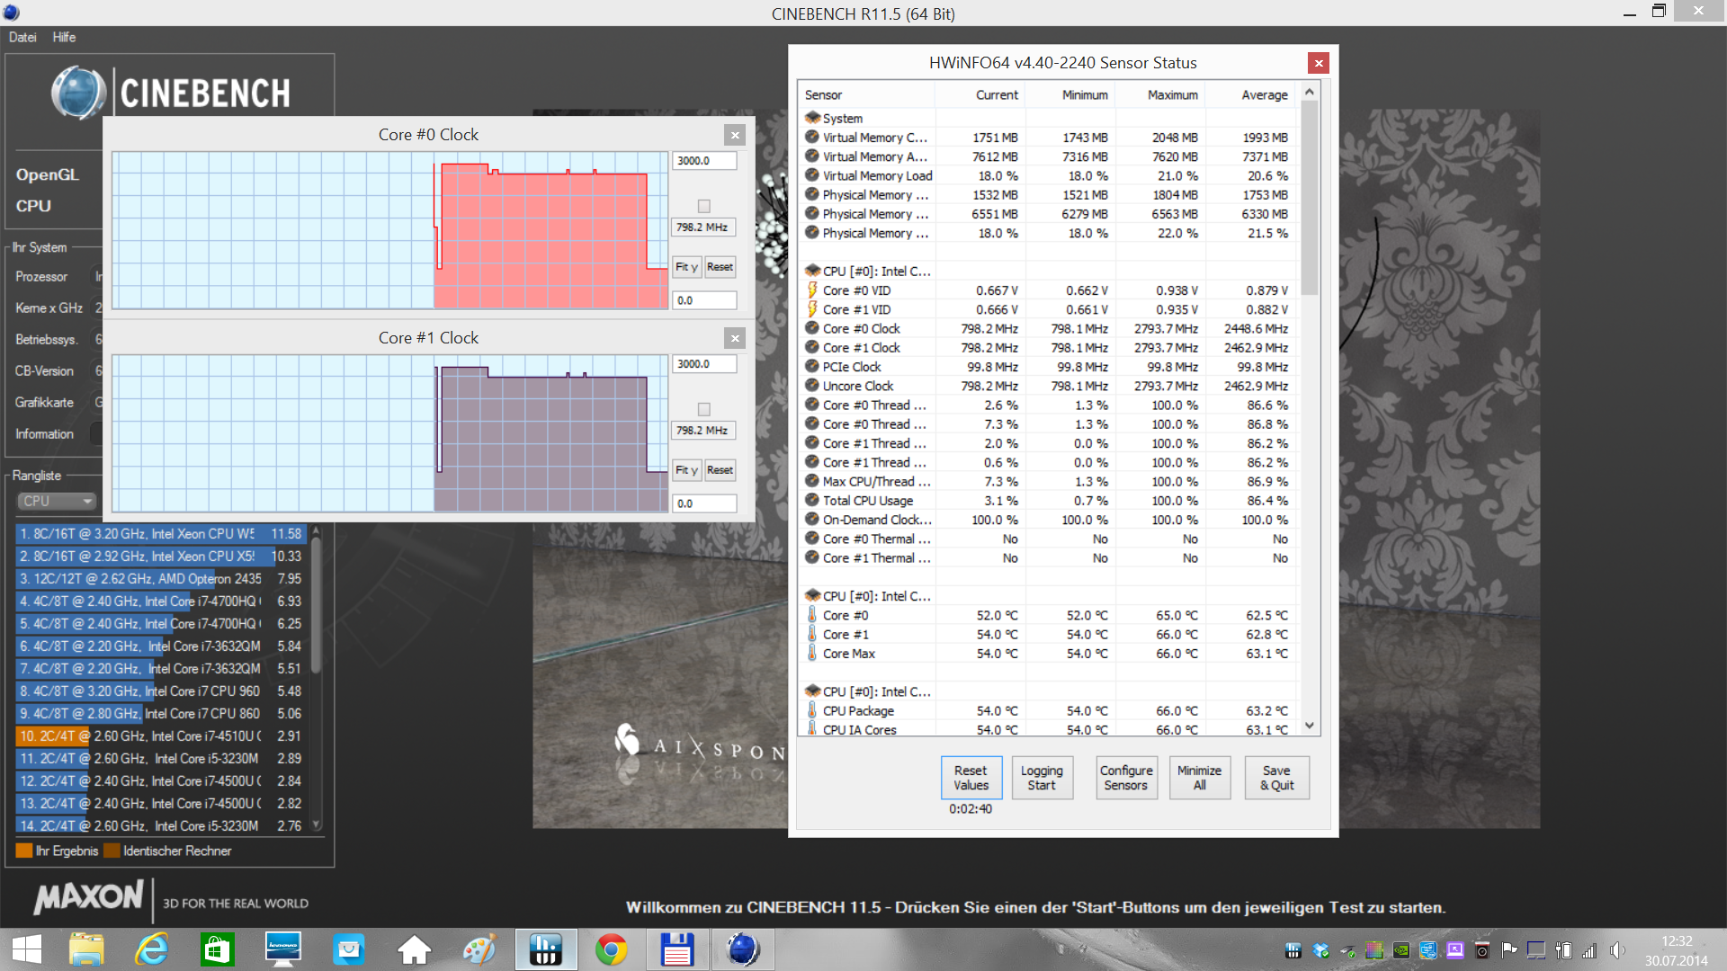Open the paint palette taskbar app
Image resolution: width=1727 pixels, height=971 pixels.
coord(479,949)
